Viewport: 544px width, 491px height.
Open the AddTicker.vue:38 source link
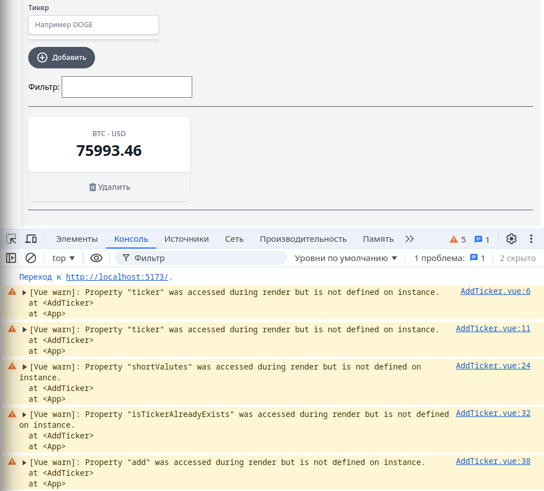click(493, 461)
